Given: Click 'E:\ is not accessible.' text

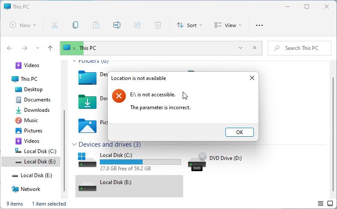Looking at the screenshot, I should (x=153, y=95).
